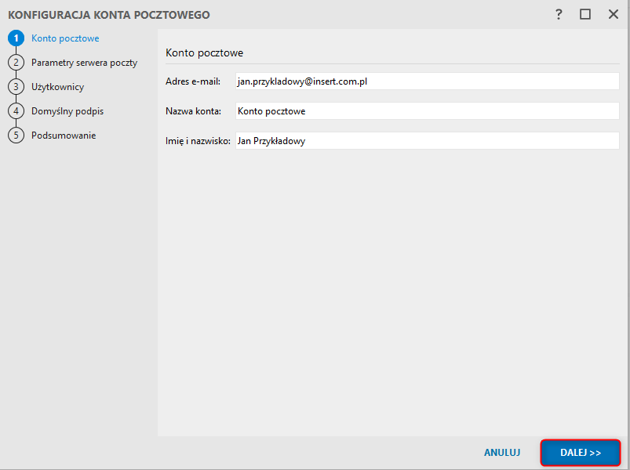Open help with the question mark icon
The image size is (630, 470).
pos(559,14)
